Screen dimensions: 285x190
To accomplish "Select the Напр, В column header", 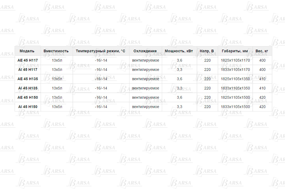I will (x=207, y=51).
